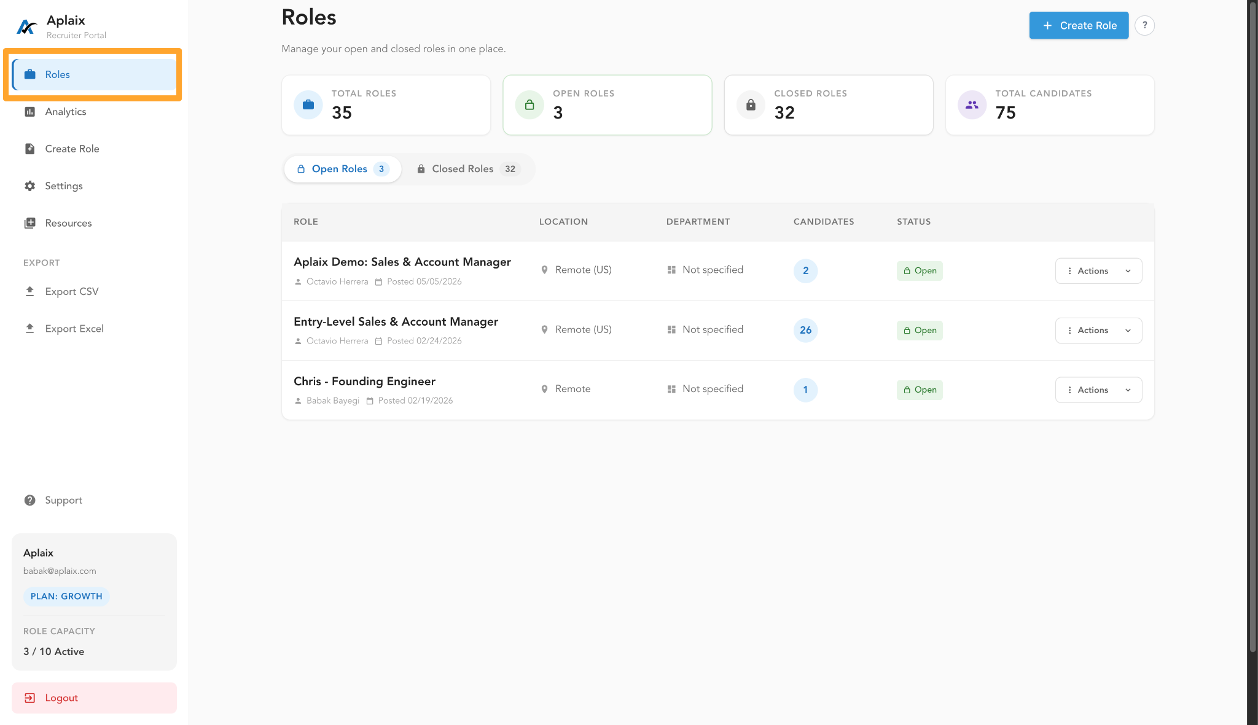Click Export Excel
Image resolution: width=1258 pixels, height=725 pixels.
coord(94,328)
